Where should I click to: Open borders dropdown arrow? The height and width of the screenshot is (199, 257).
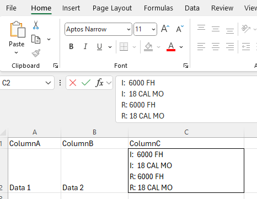click(135, 47)
